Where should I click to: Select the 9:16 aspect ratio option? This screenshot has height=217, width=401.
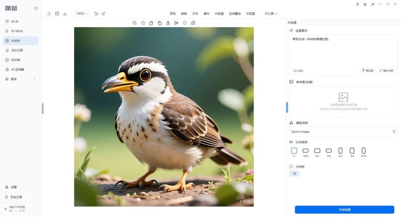[x=363, y=152]
